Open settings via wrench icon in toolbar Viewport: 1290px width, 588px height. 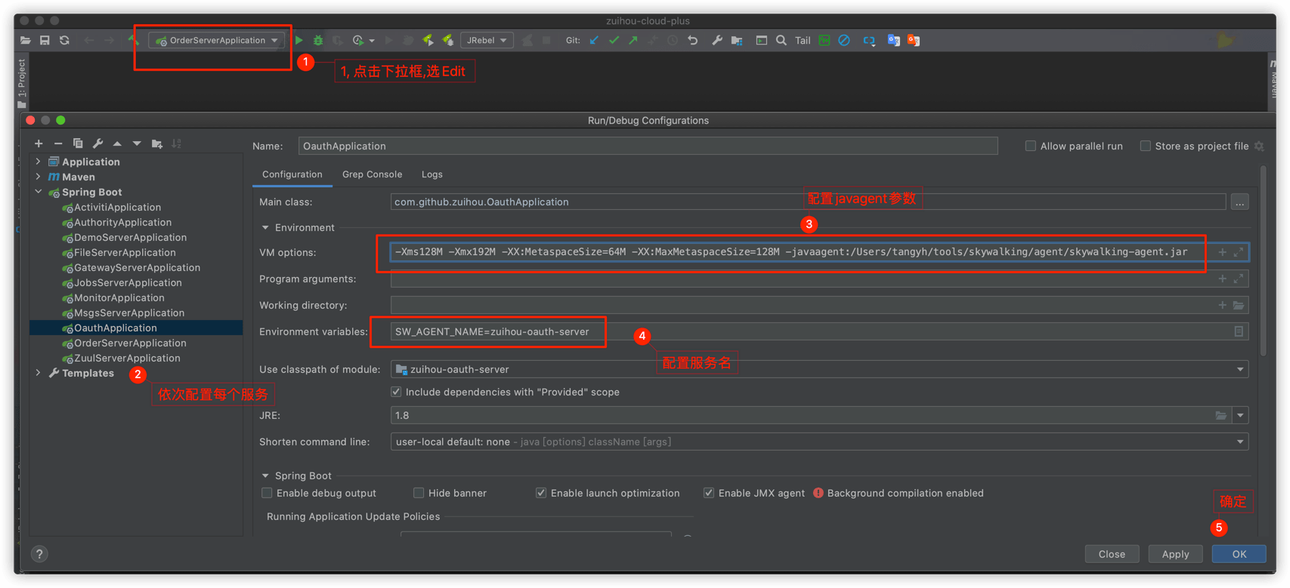pos(716,40)
